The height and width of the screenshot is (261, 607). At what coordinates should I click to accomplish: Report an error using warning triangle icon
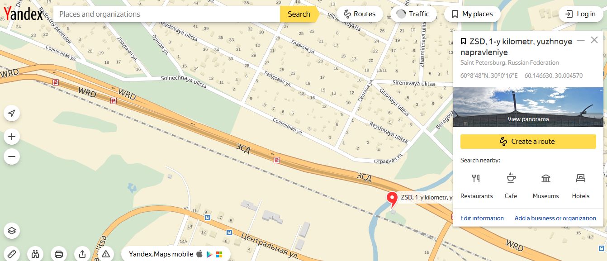coord(106,254)
